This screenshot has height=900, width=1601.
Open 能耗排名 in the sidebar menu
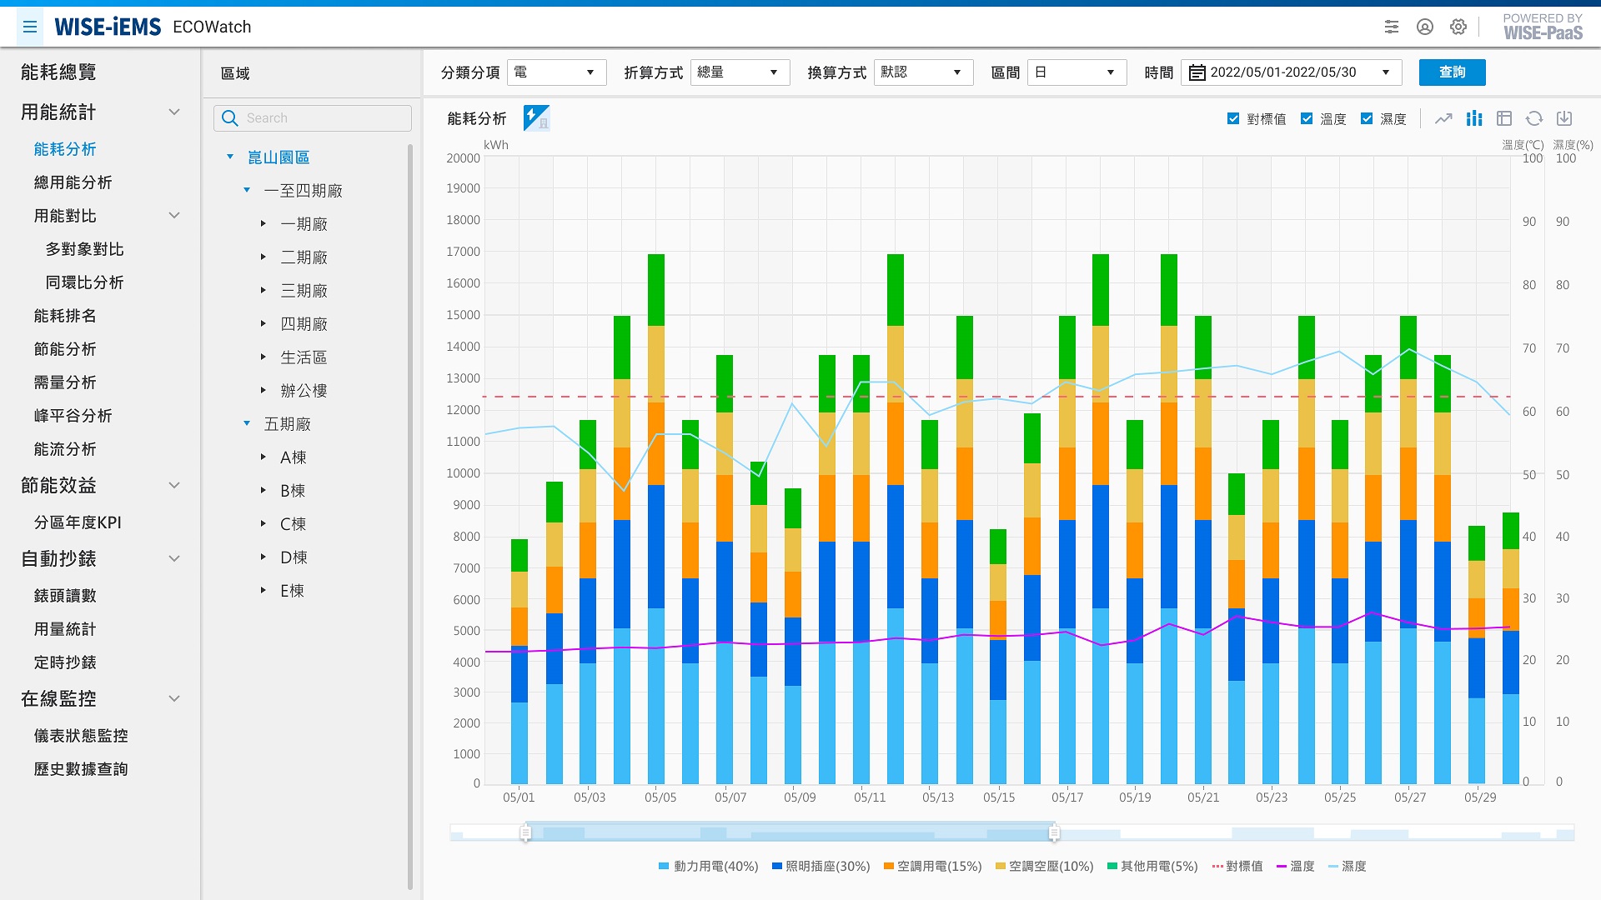(65, 316)
